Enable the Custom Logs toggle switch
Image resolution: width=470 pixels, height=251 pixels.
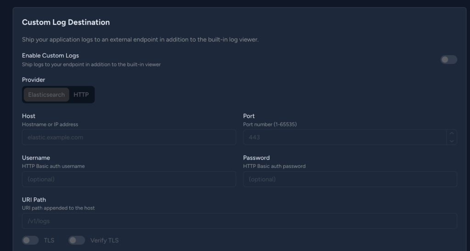point(448,60)
